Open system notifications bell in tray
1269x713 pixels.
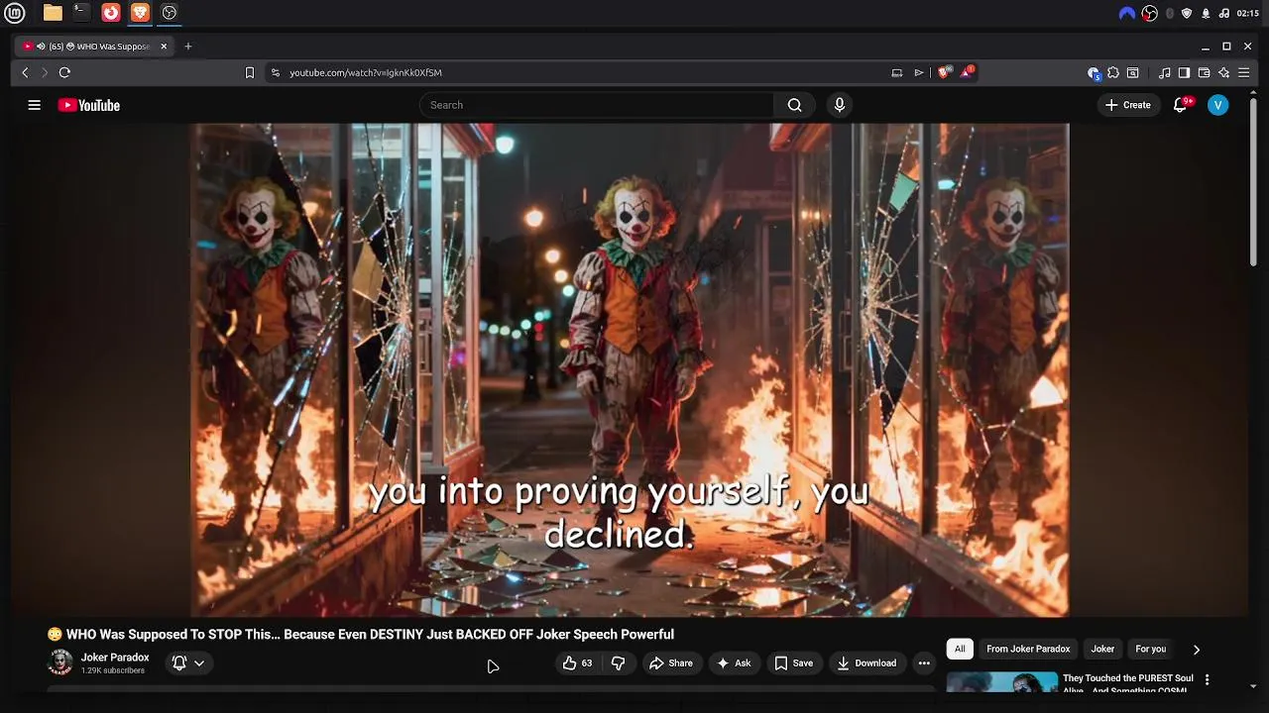pos(1206,14)
